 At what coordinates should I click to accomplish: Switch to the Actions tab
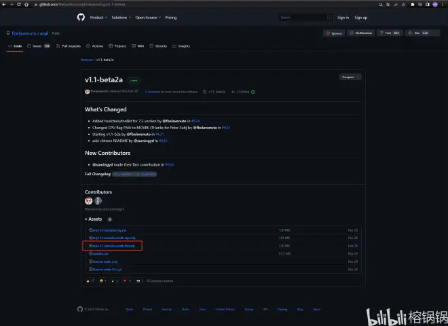click(x=94, y=46)
